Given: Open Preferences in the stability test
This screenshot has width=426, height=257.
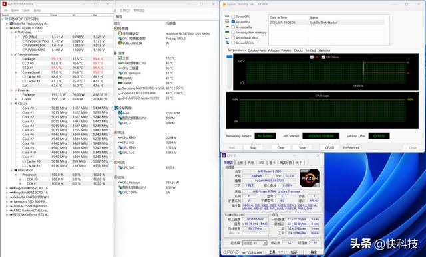Looking at the screenshot, I should tap(351, 147).
